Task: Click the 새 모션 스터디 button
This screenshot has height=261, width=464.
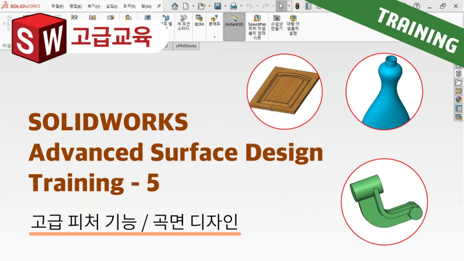Action: click(x=184, y=23)
